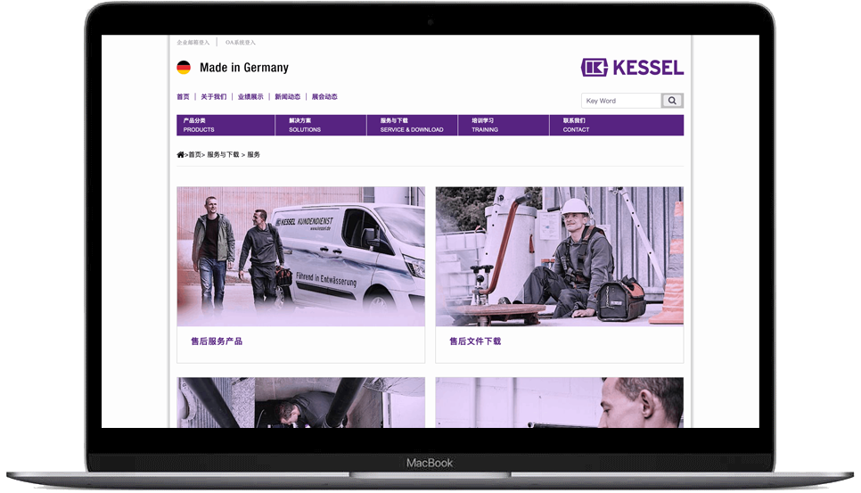The height and width of the screenshot is (493, 861).
Task: Go to 首页 in top navigation
Action: [183, 96]
